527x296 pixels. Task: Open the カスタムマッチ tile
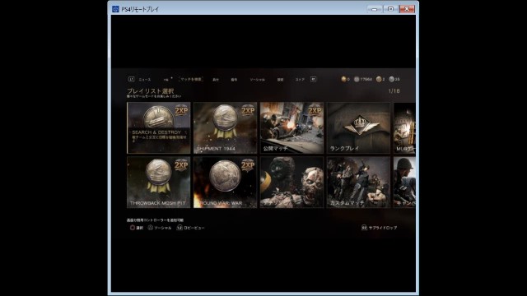coord(359,183)
